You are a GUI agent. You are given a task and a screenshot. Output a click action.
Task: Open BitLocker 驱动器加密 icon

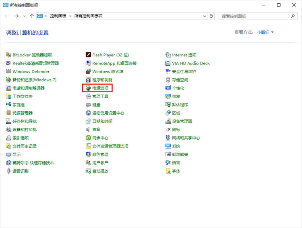pos(8,55)
